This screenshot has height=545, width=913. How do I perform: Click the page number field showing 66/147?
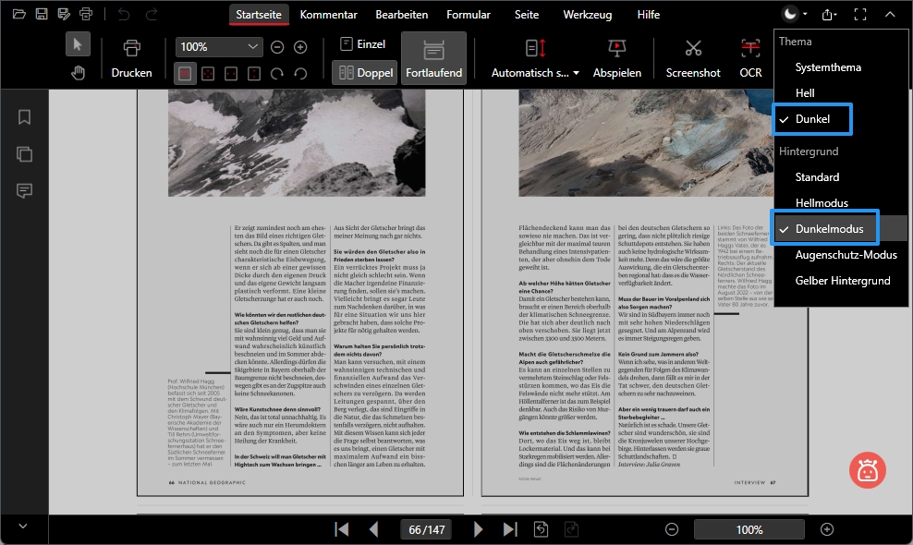(x=425, y=529)
